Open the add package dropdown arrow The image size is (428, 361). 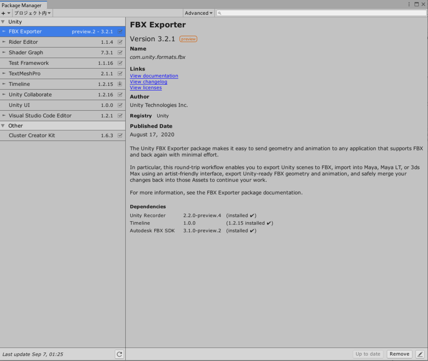9,13
